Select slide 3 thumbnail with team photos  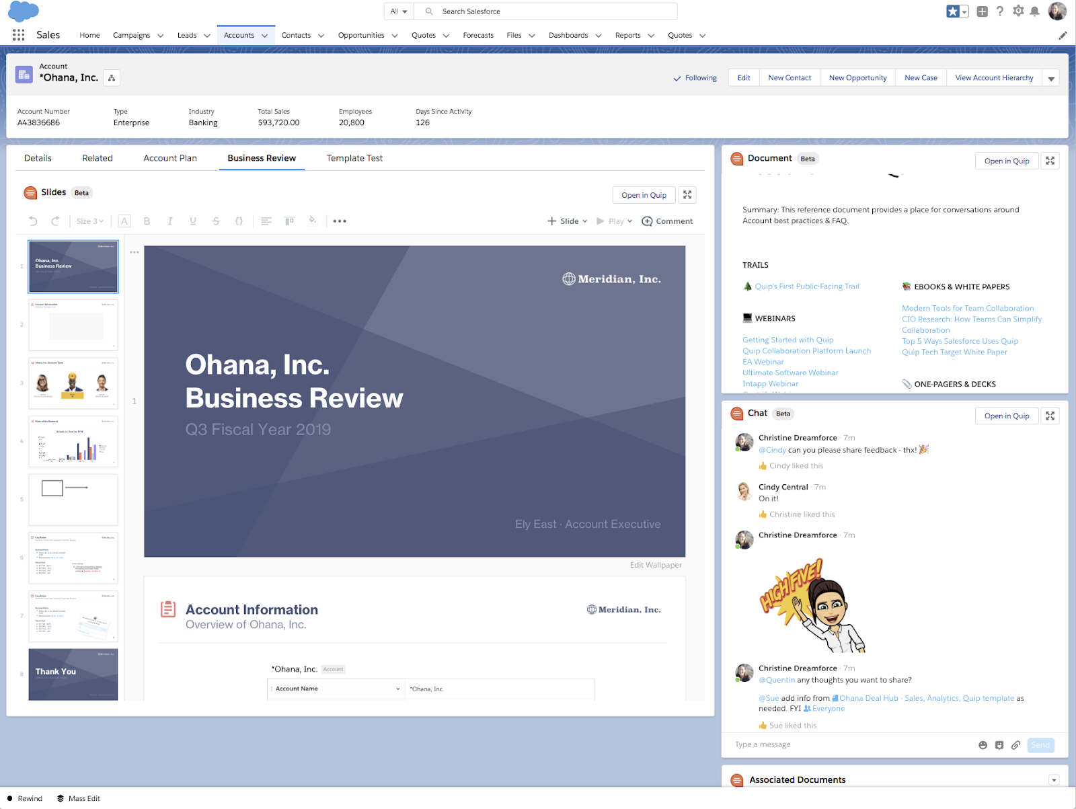click(x=73, y=383)
